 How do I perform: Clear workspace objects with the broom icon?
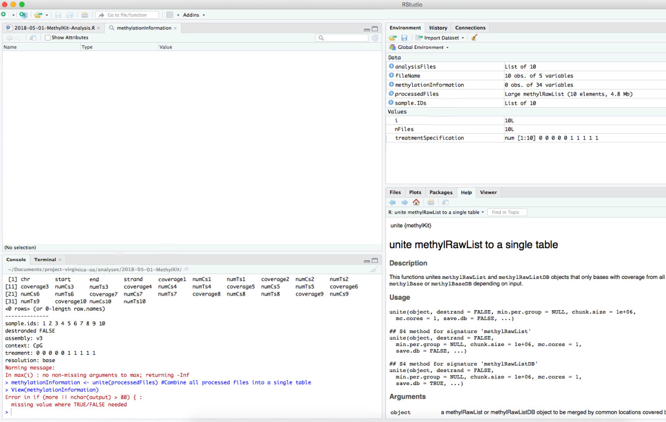(473, 37)
